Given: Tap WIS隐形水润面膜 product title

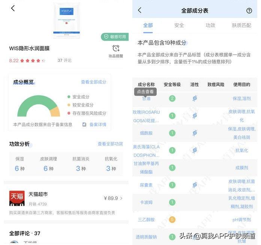Looking at the screenshot, I should point(29,48).
